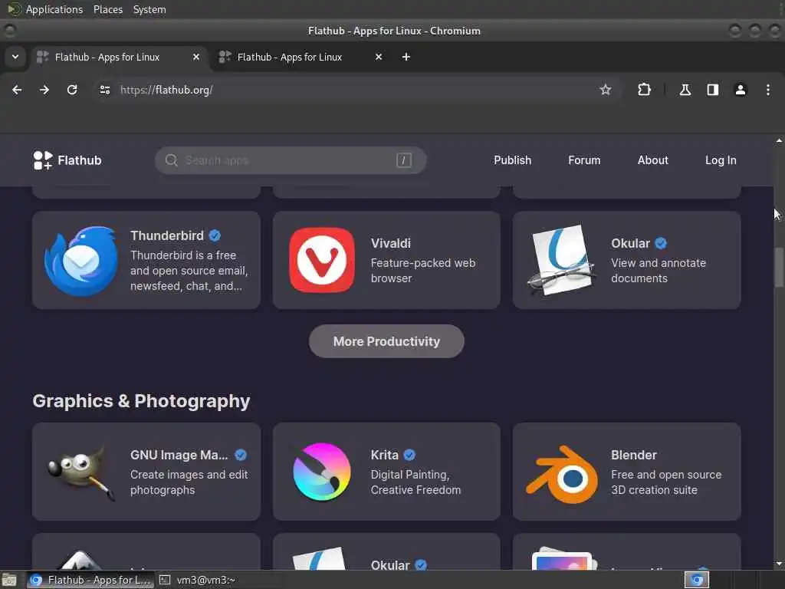
Task: Open the Vivaldi app icon
Action: [x=322, y=260]
